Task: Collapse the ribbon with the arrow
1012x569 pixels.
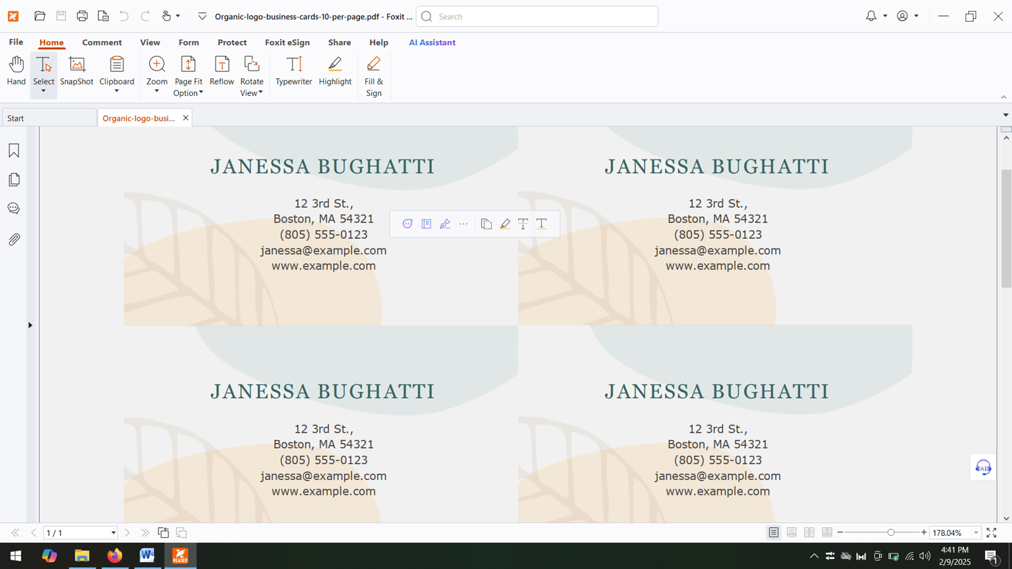Action: tap(1003, 97)
